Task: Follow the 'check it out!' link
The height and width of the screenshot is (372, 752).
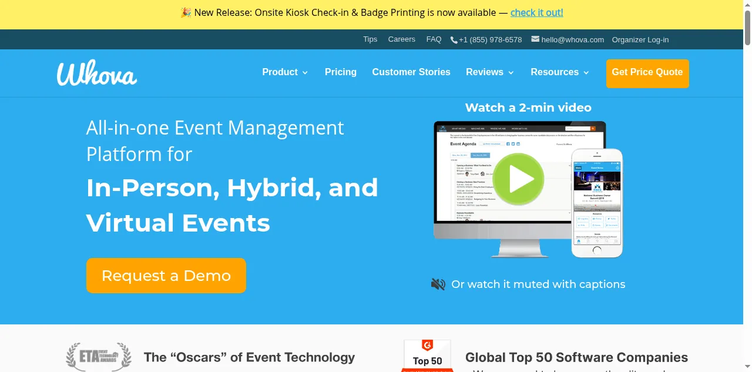Action: coord(537,12)
